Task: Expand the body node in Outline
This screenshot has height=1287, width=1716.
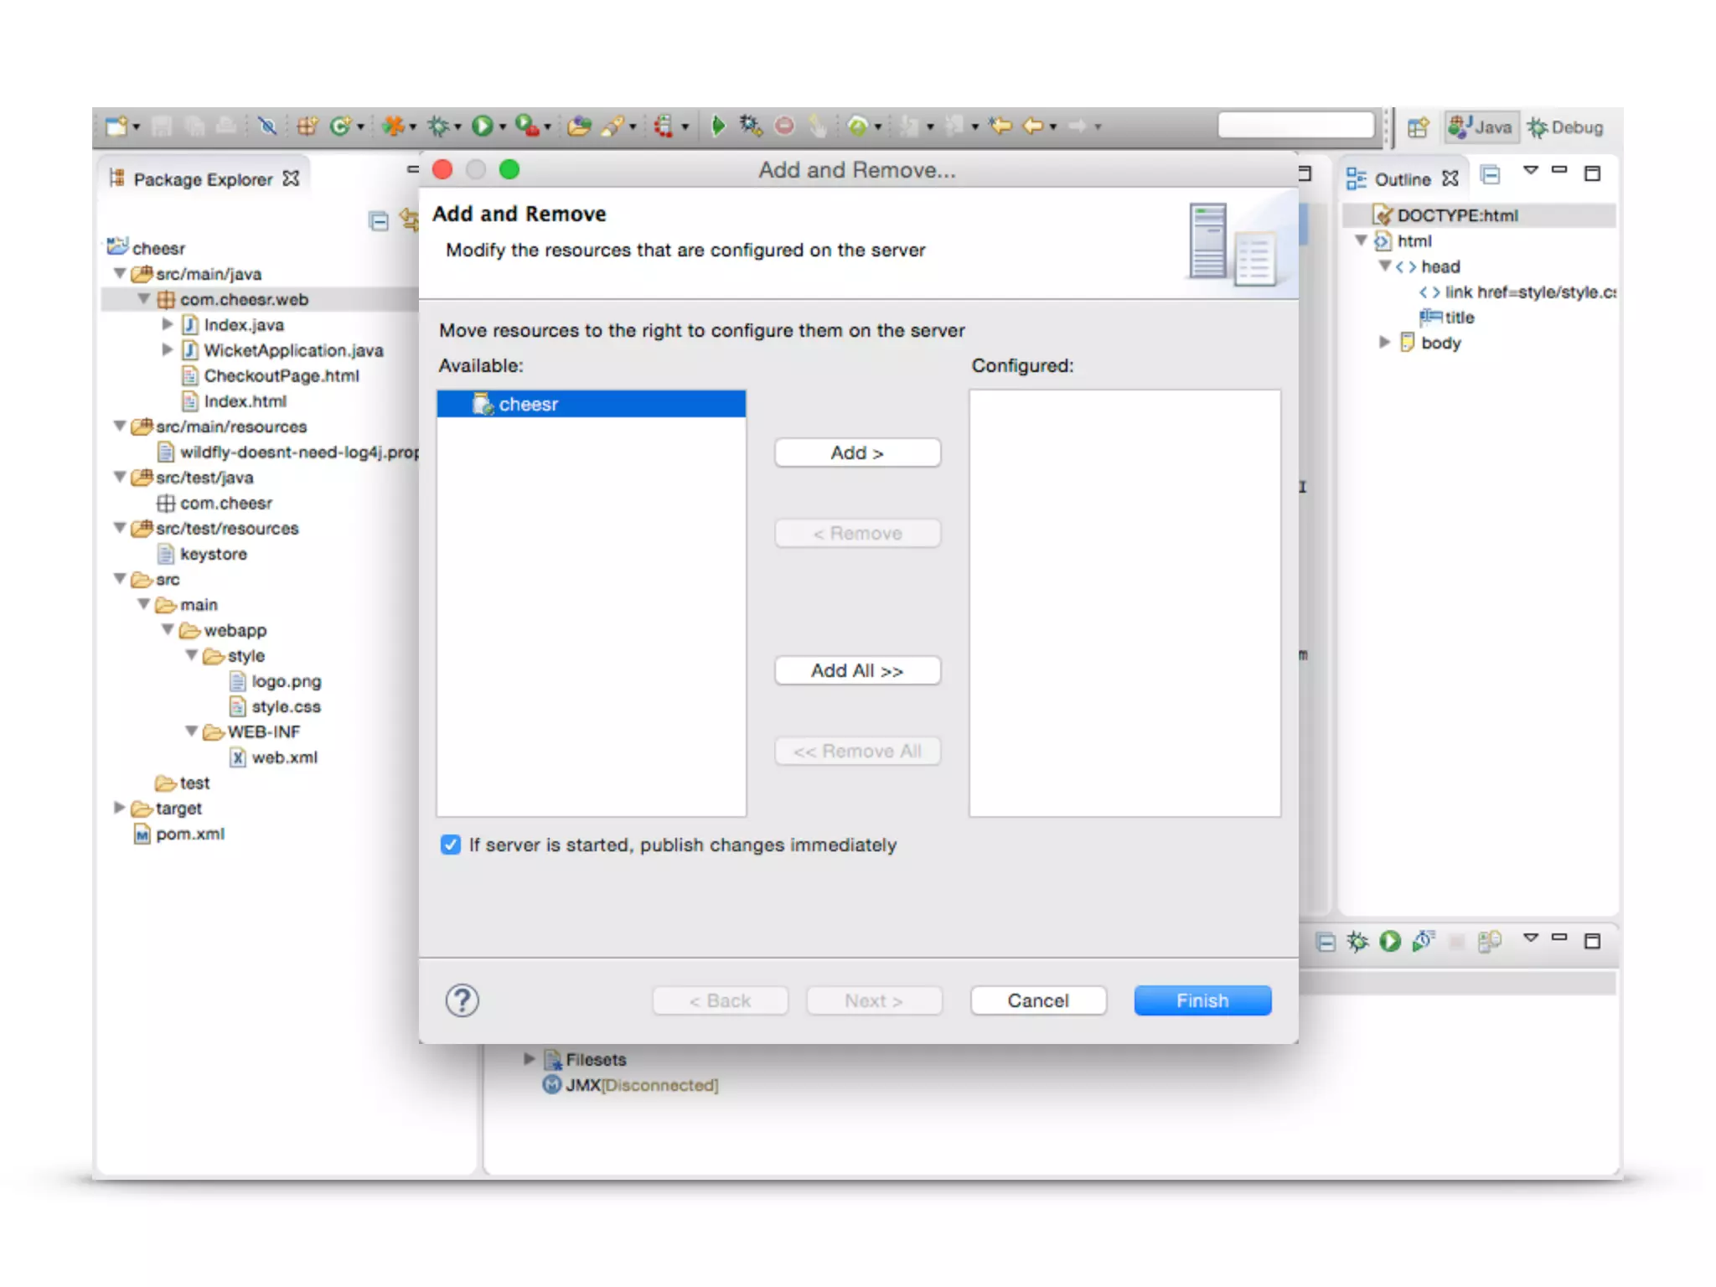Action: pos(1384,342)
